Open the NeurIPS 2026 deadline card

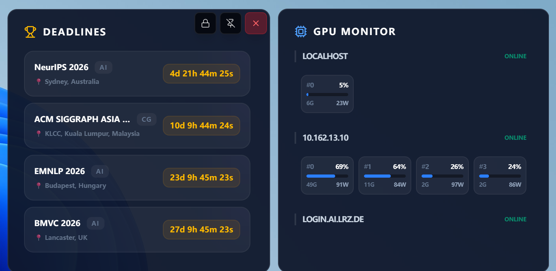tap(137, 74)
